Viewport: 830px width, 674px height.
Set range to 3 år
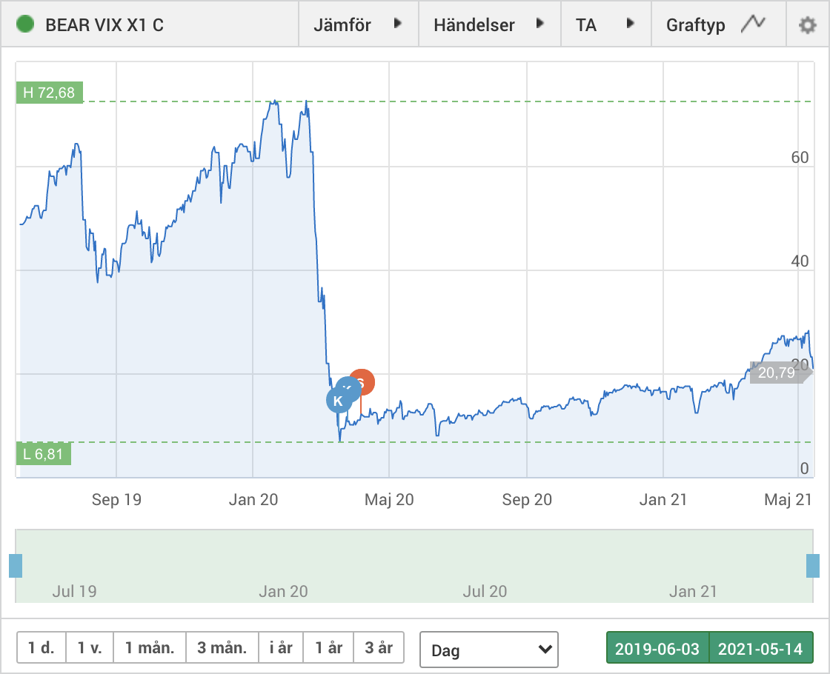pos(379,648)
